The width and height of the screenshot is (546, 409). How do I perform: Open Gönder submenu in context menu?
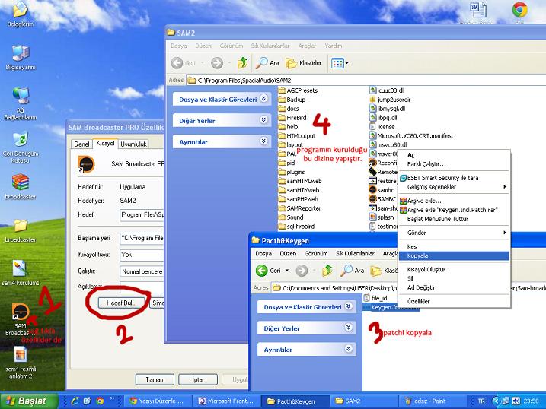455,233
